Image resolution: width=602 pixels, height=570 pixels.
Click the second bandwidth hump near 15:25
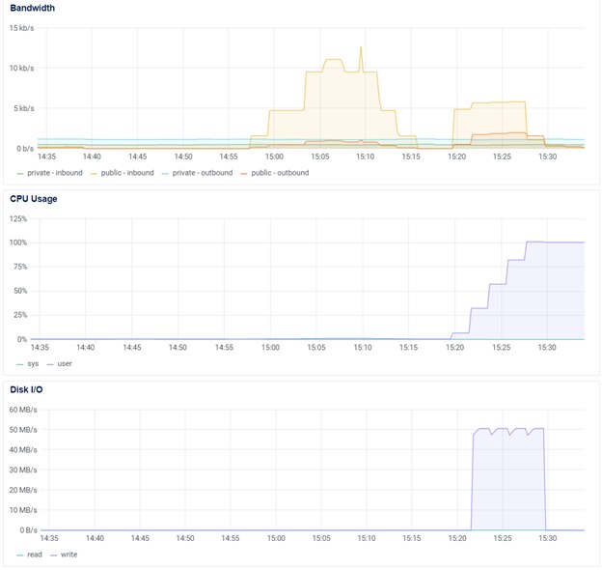(x=499, y=102)
